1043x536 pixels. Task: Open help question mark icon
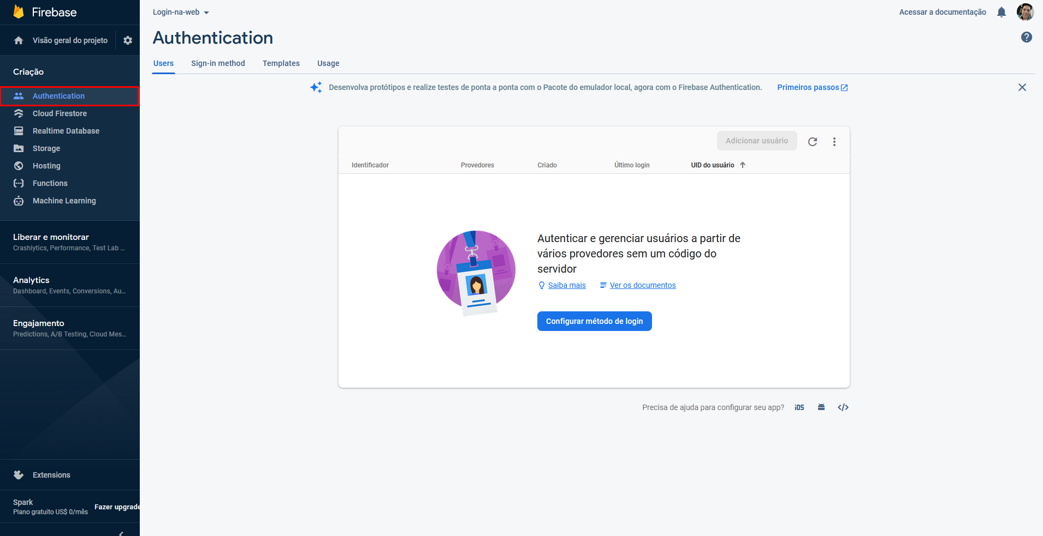[1027, 37]
